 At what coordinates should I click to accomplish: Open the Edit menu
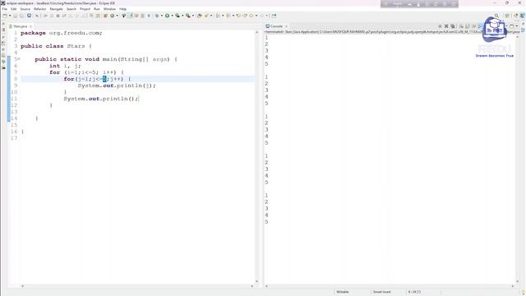(x=13, y=9)
